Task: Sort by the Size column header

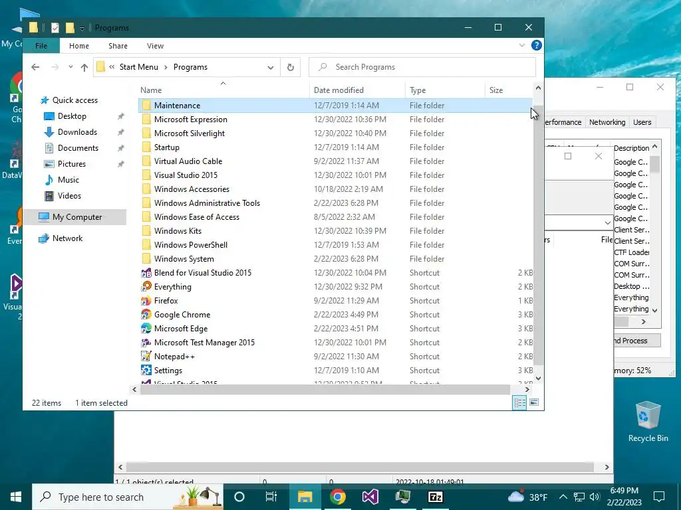Action: 508,90
